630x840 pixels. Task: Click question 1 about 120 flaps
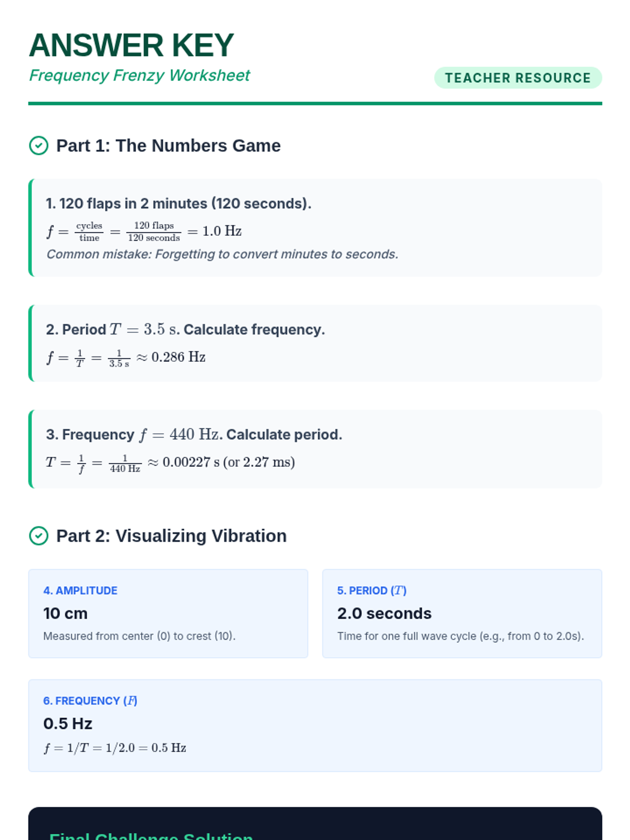(178, 204)
